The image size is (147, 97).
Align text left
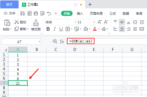click(115, 29)
